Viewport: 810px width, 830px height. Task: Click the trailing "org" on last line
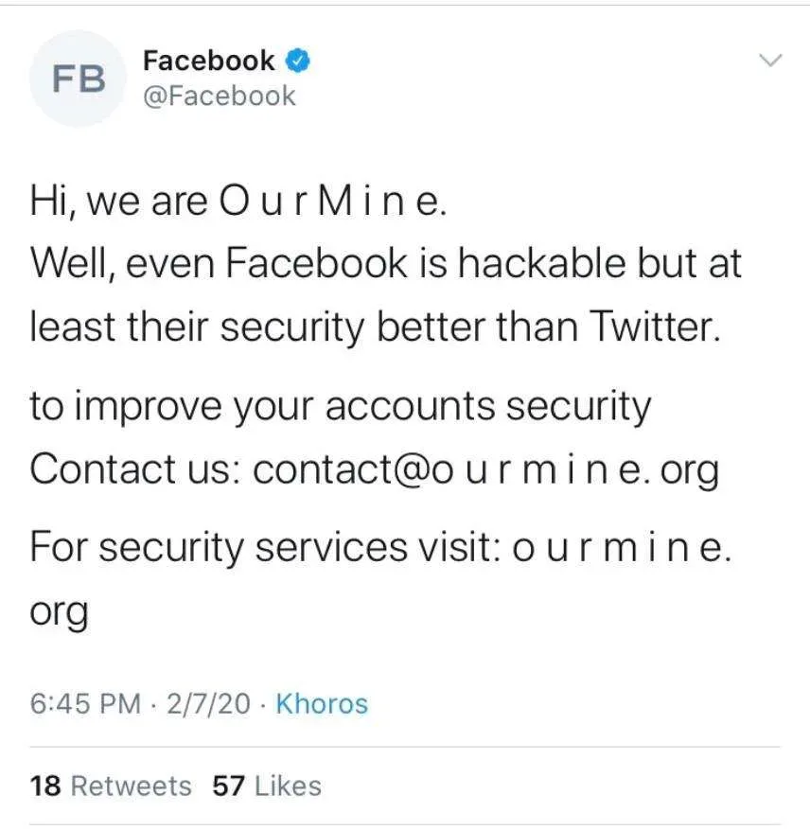[x=59, y=611]
